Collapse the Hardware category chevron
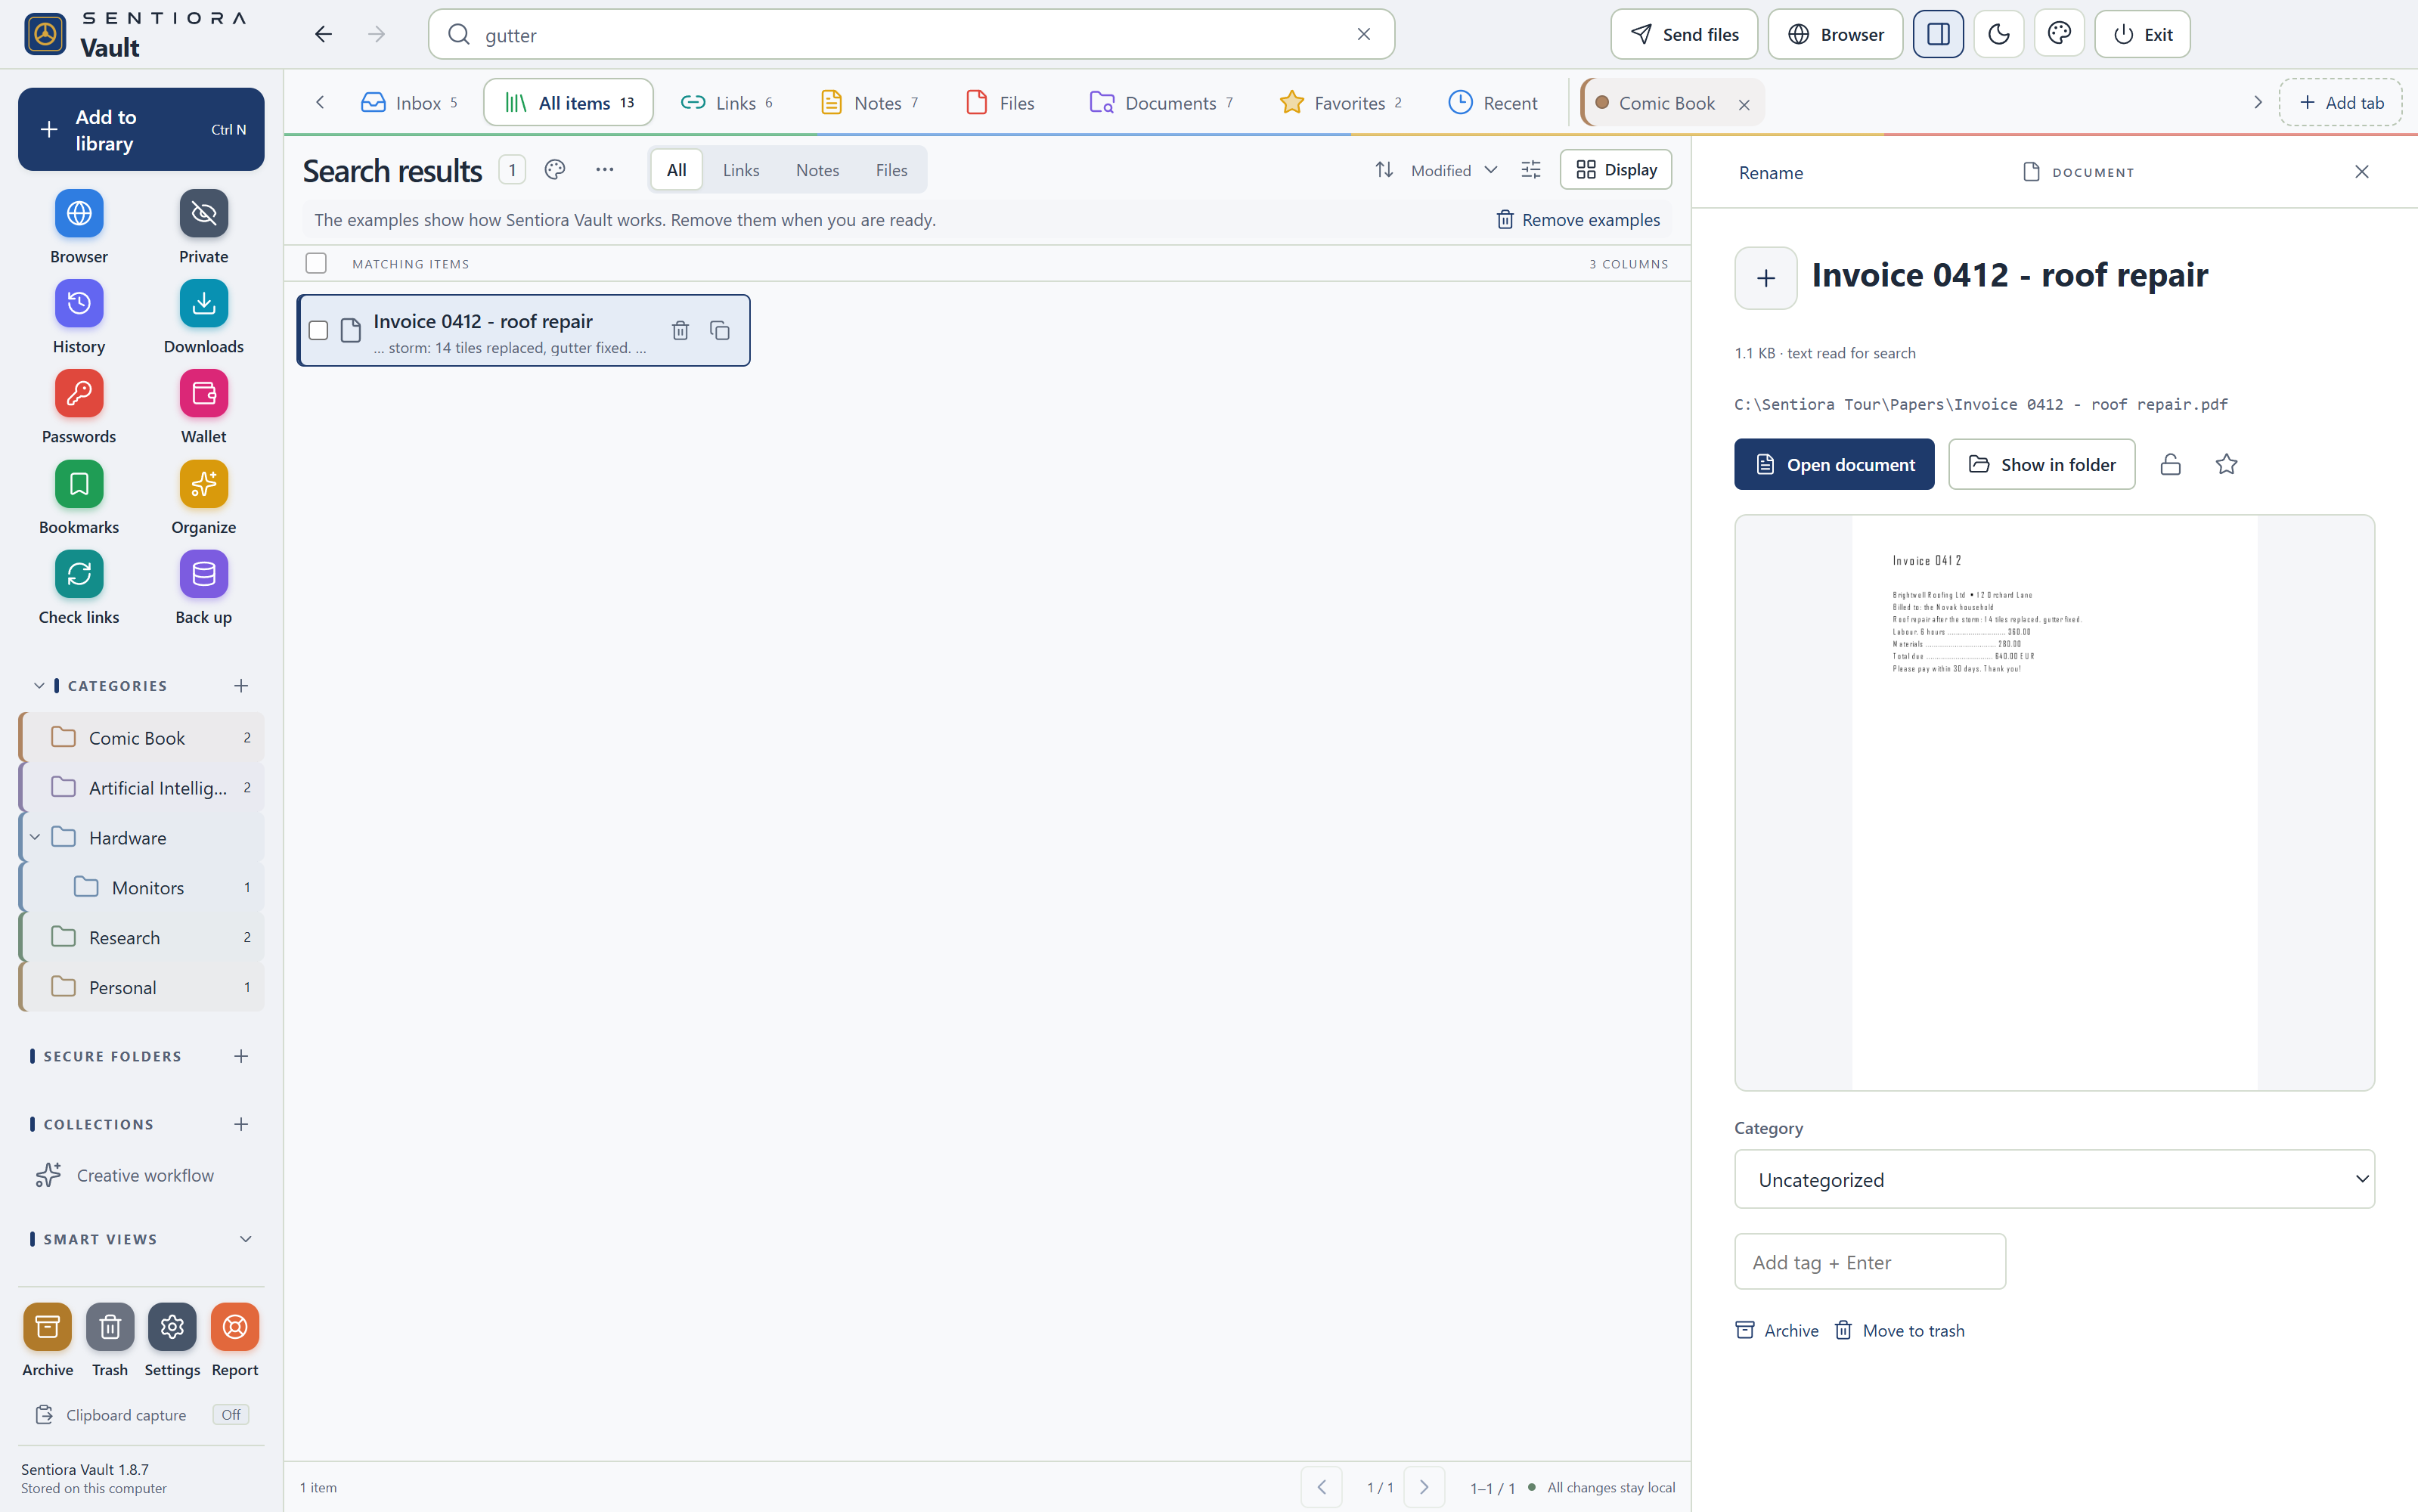2418x1512 pixels. point(35,837)
